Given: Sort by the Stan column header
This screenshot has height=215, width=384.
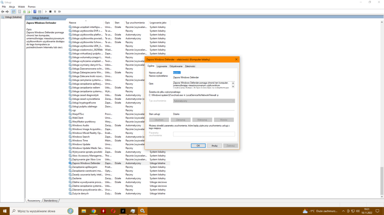Looking at the screenshot, I should pos(119,23).
